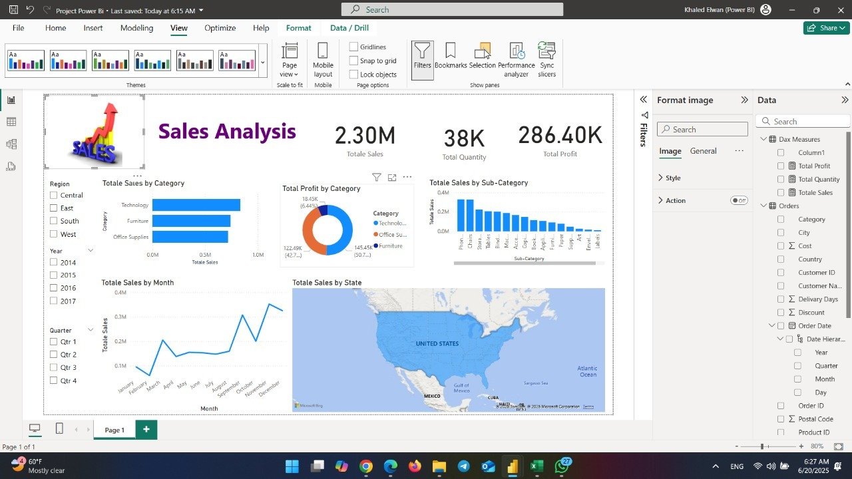Switch to the General tab
Screen dimensions: 852x479
[x=703, y=151]
